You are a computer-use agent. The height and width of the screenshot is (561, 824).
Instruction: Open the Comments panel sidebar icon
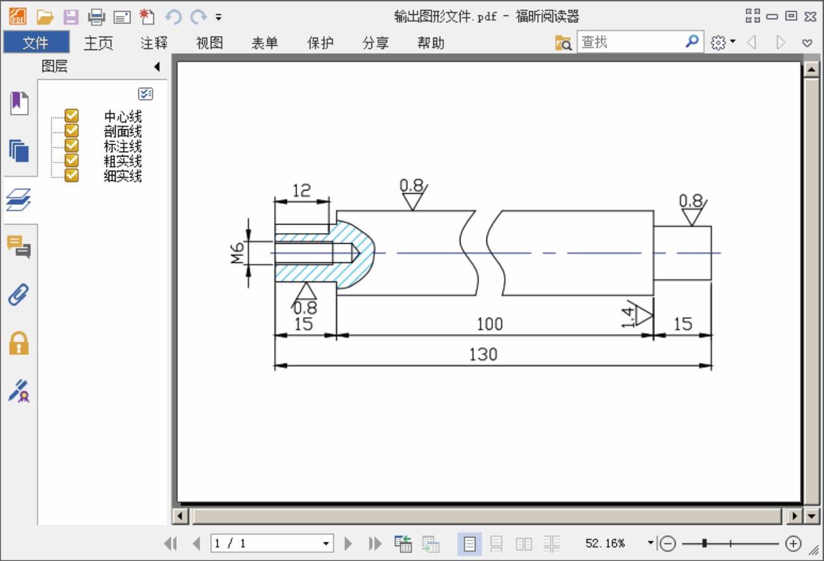19,247
